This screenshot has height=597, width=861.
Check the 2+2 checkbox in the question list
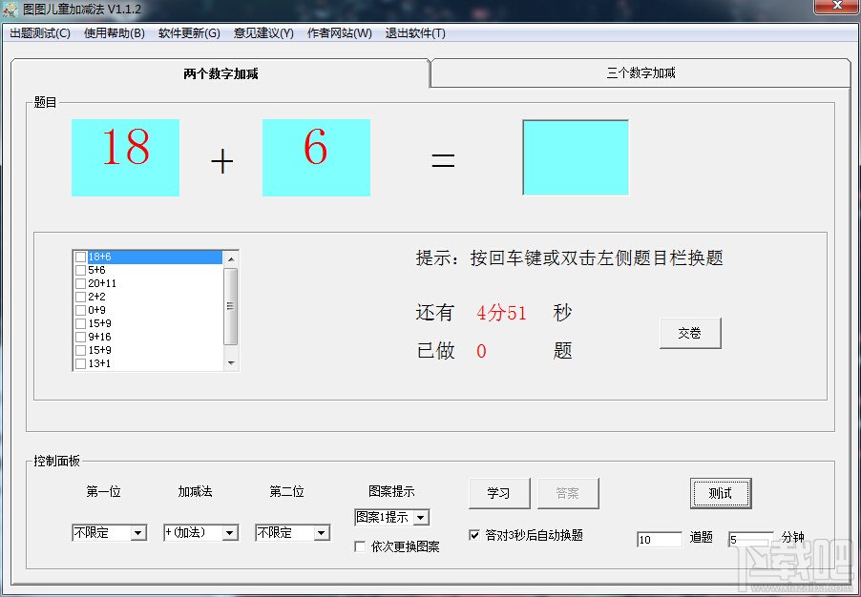pos(81,297)
